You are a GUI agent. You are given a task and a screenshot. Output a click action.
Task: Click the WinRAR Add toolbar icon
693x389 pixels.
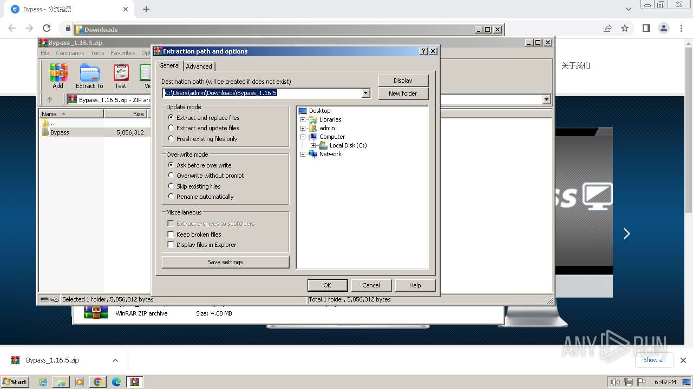point(58,76)
